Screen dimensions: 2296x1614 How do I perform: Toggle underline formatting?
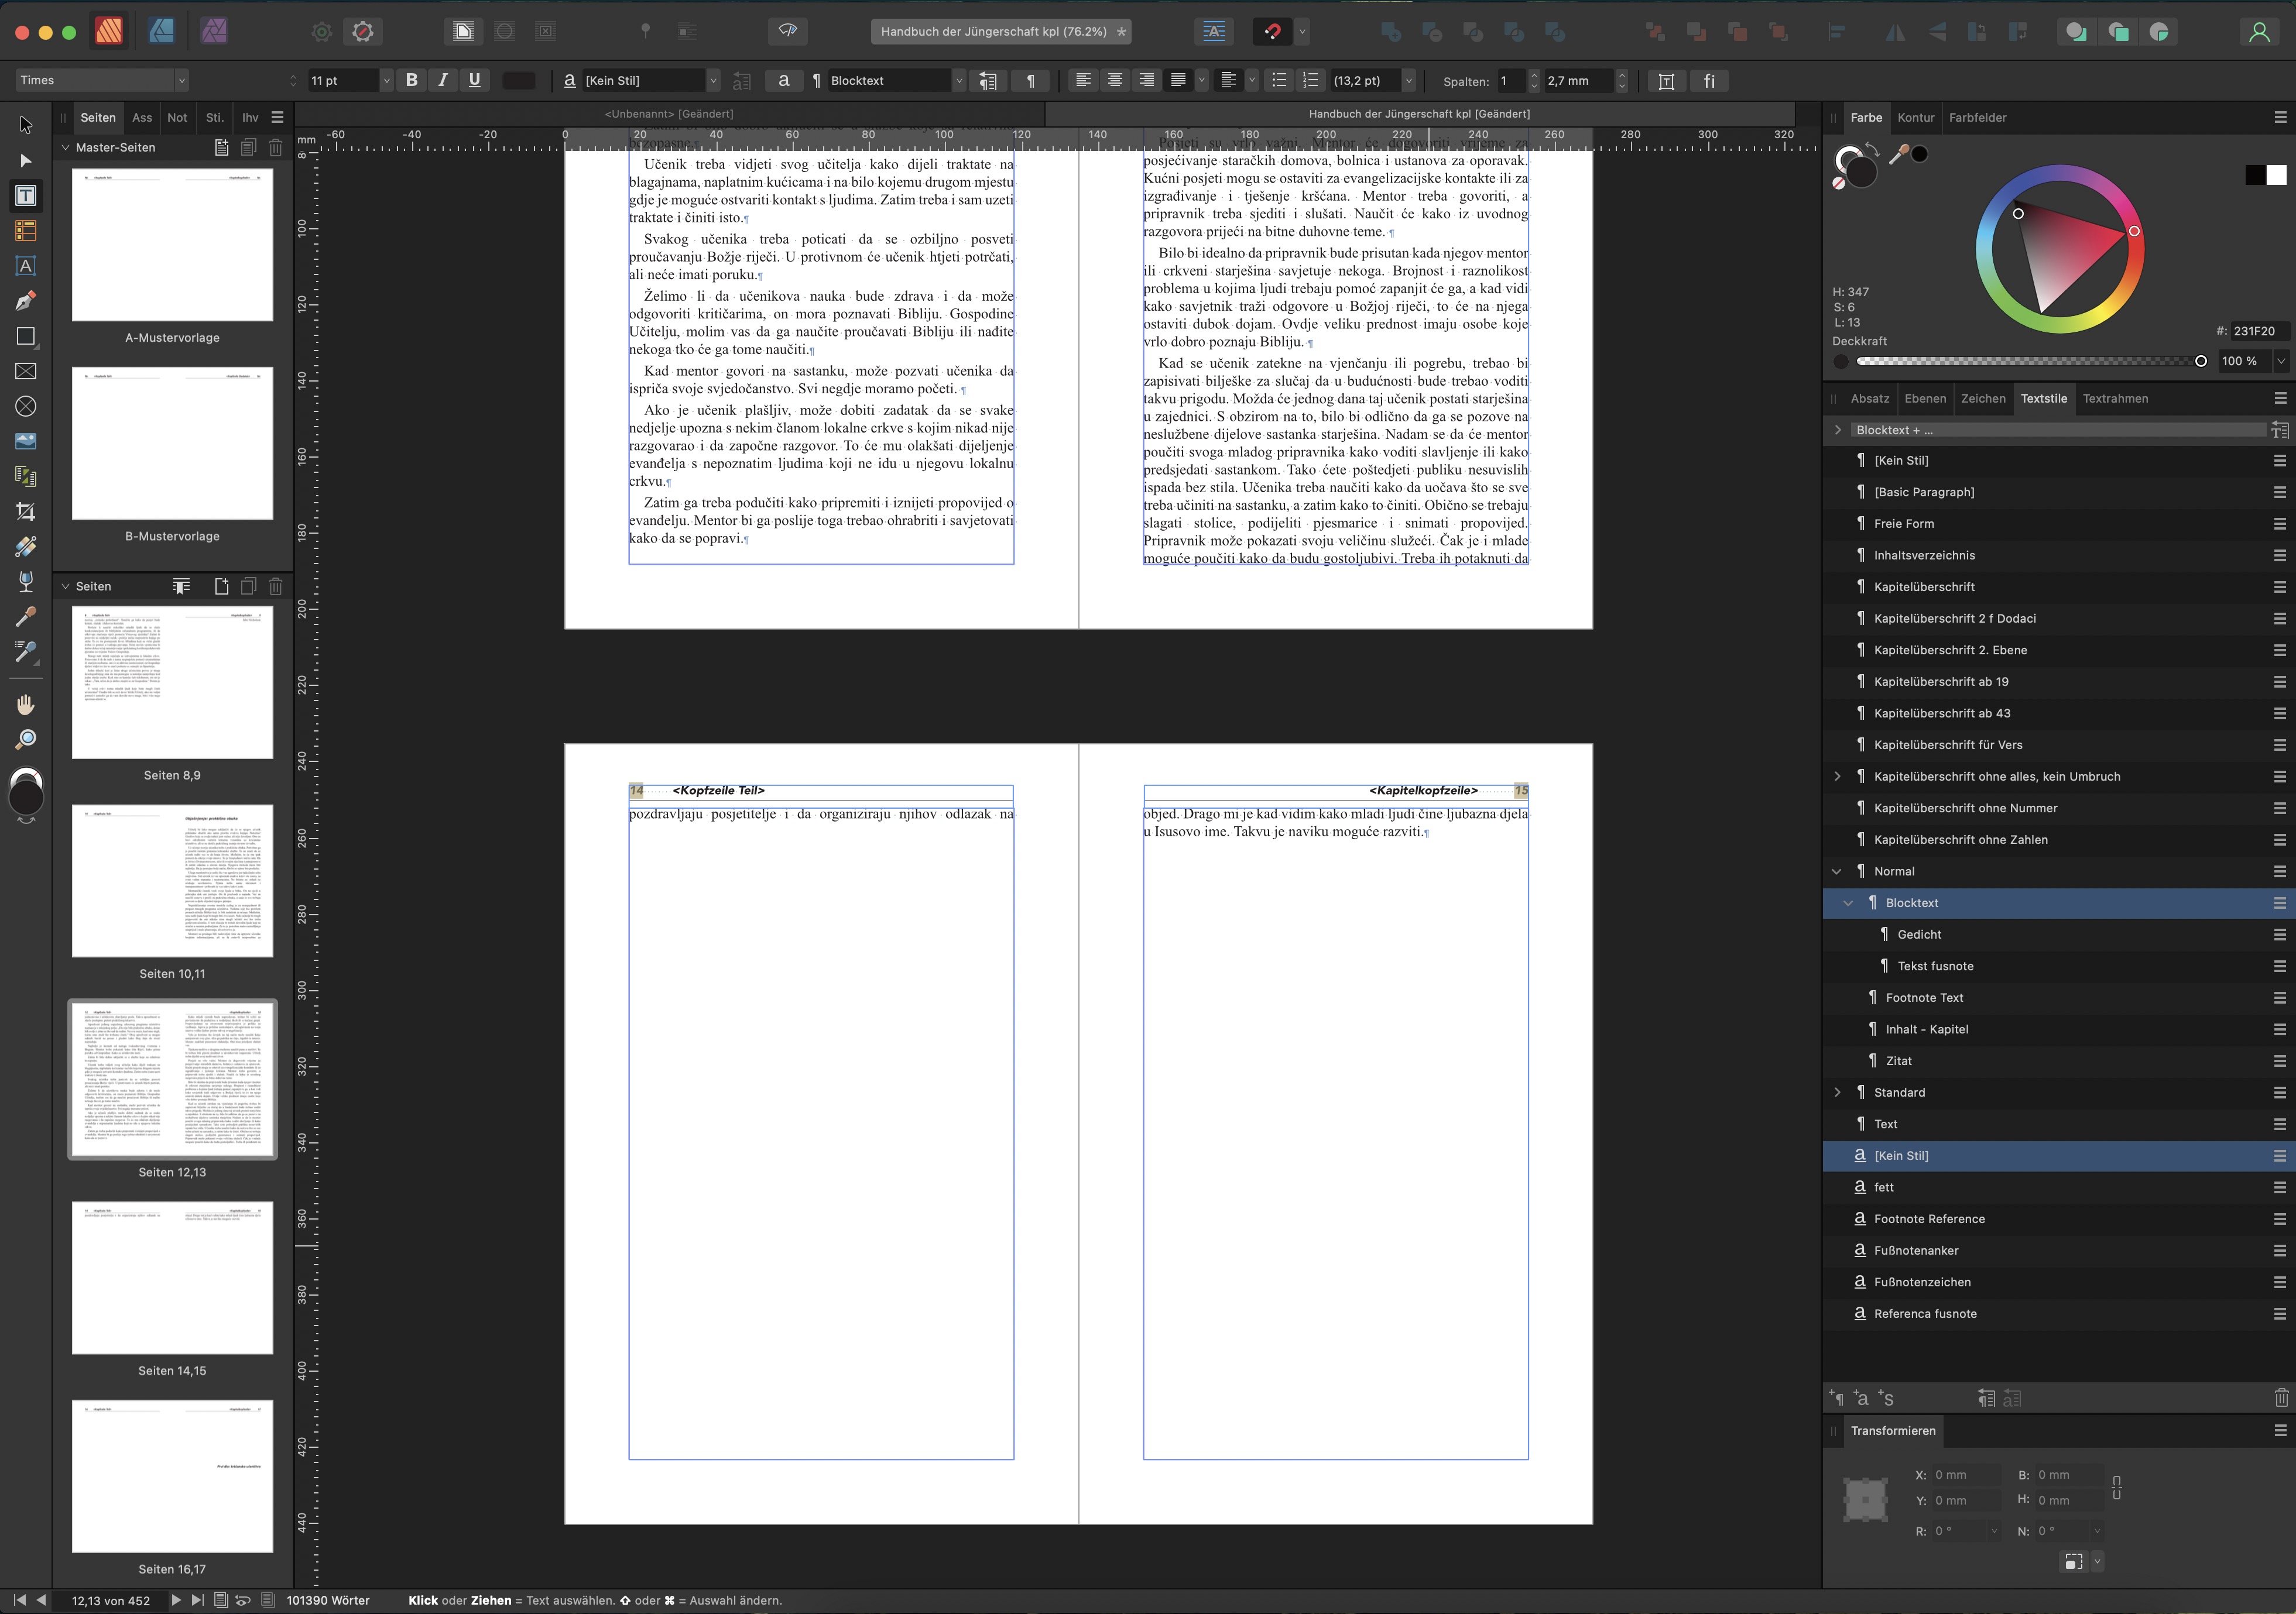pyautogui.click(x=475, y=80)
